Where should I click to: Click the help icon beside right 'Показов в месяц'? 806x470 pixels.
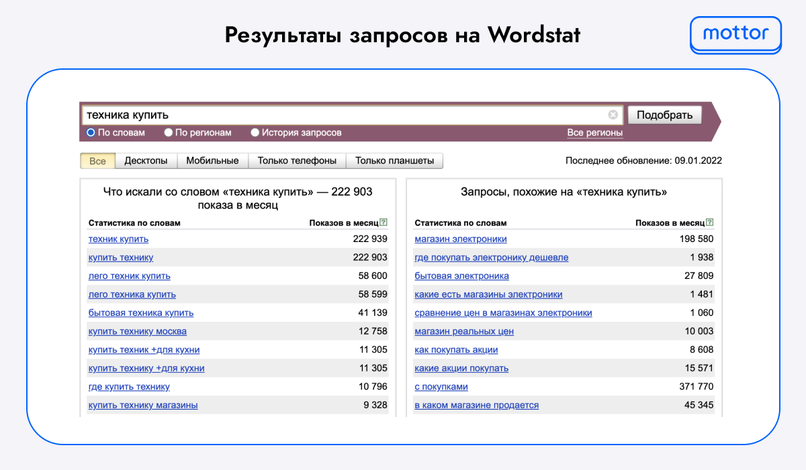point(710,223)
